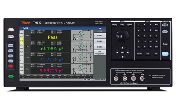Push the tilde (~) key on keypad
Viewport: 176px width, 107px height.
(151, 47)
